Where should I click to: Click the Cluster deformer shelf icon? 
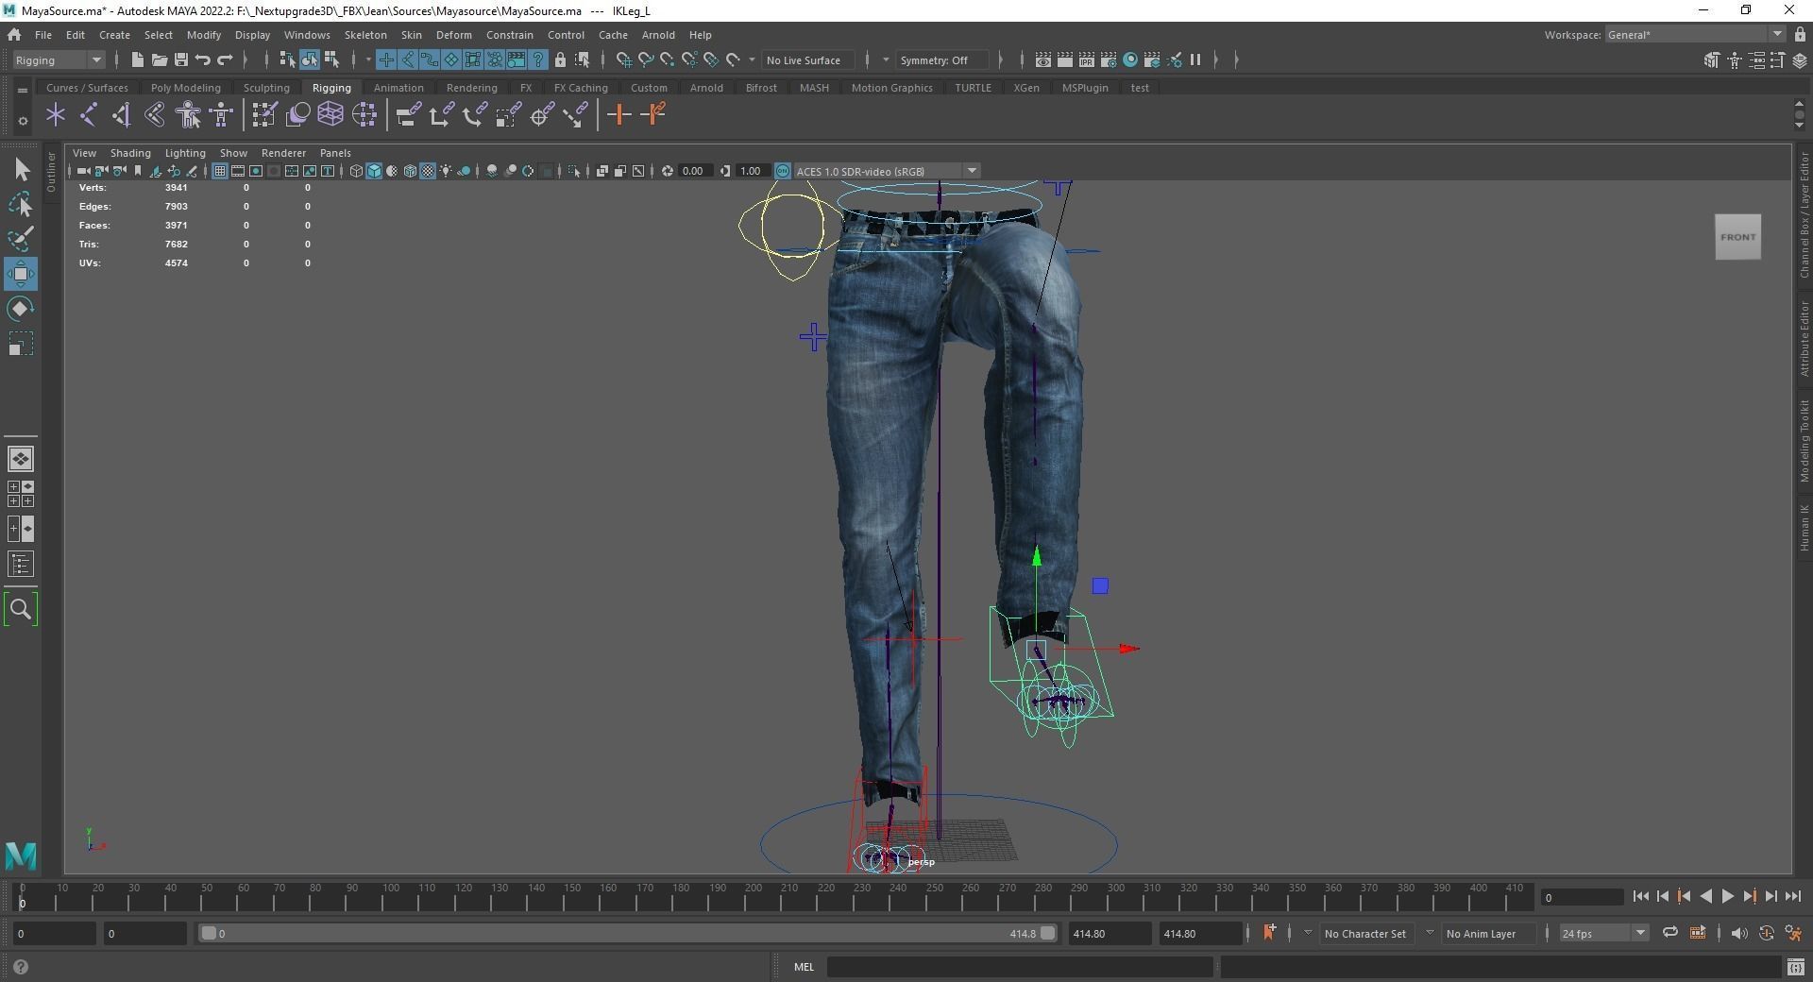pyautogui.click(x=364, y=115)
